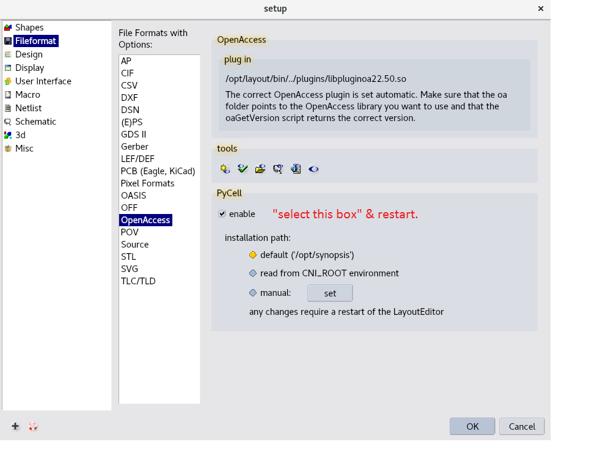The width and height of the screenshot is (594, 472).
Task: Click the schematic OpenAccess tool icon
Action: [x=278, y=169]
